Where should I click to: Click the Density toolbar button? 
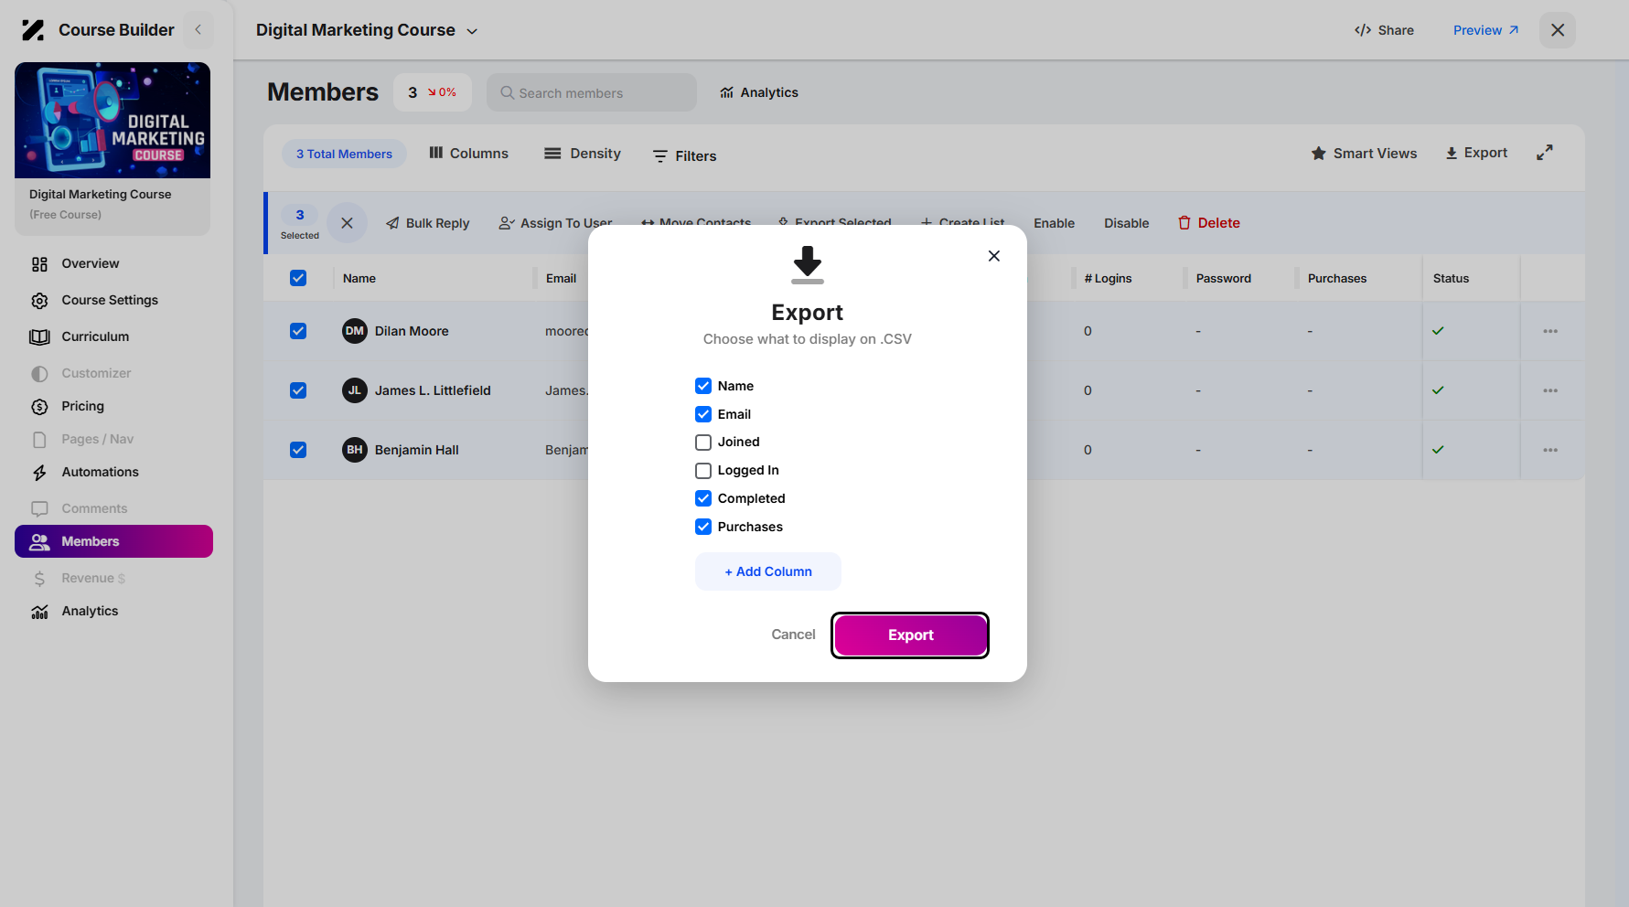583,154
